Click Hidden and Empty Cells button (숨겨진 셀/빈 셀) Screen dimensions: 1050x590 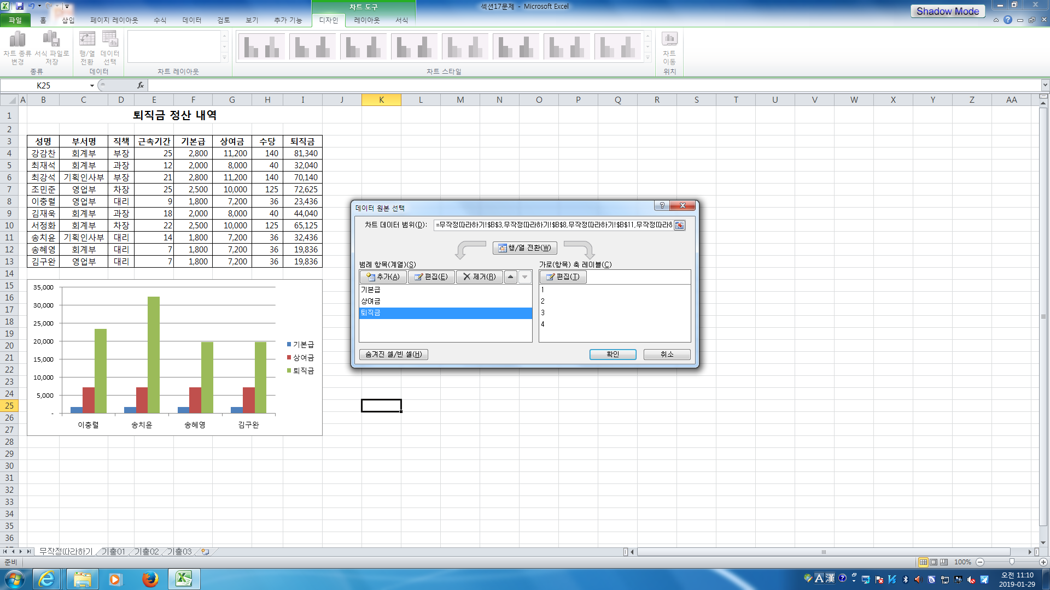pos(393,355)
